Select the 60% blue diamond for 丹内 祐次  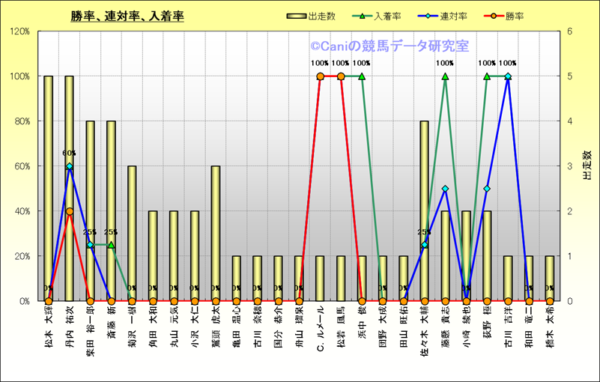tap(70, 166)
